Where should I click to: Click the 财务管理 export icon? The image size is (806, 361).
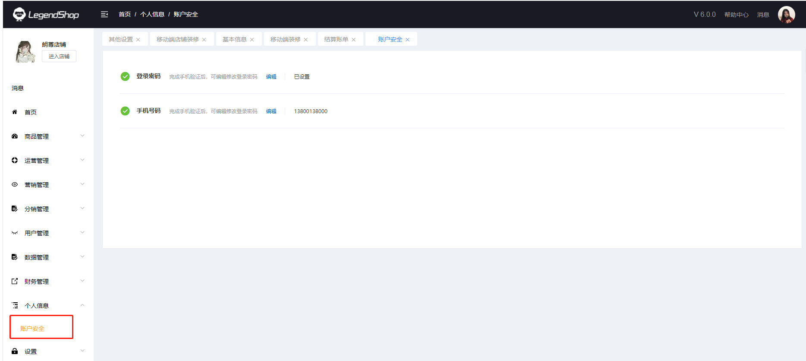point(15,282)
